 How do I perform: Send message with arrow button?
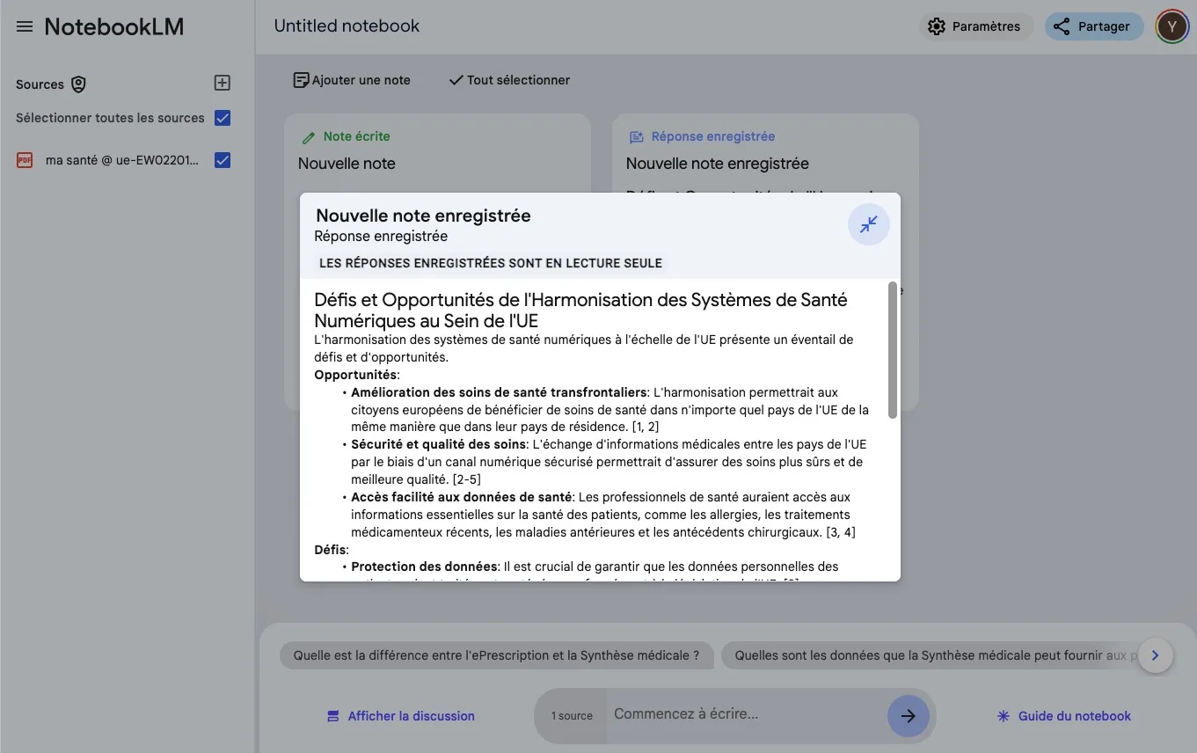point(908,716)
